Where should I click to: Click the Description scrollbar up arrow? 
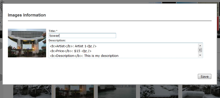click(200, 46)
